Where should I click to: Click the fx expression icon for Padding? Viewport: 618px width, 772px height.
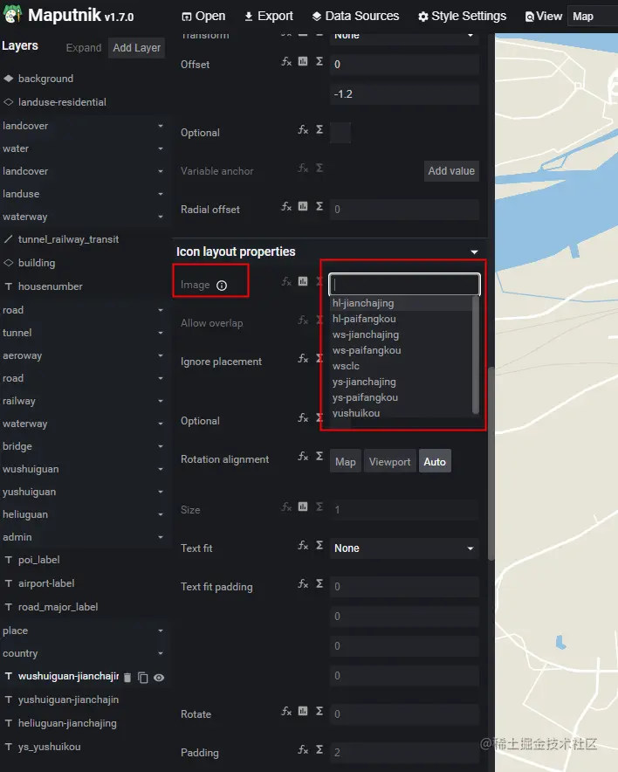[303, 749]
